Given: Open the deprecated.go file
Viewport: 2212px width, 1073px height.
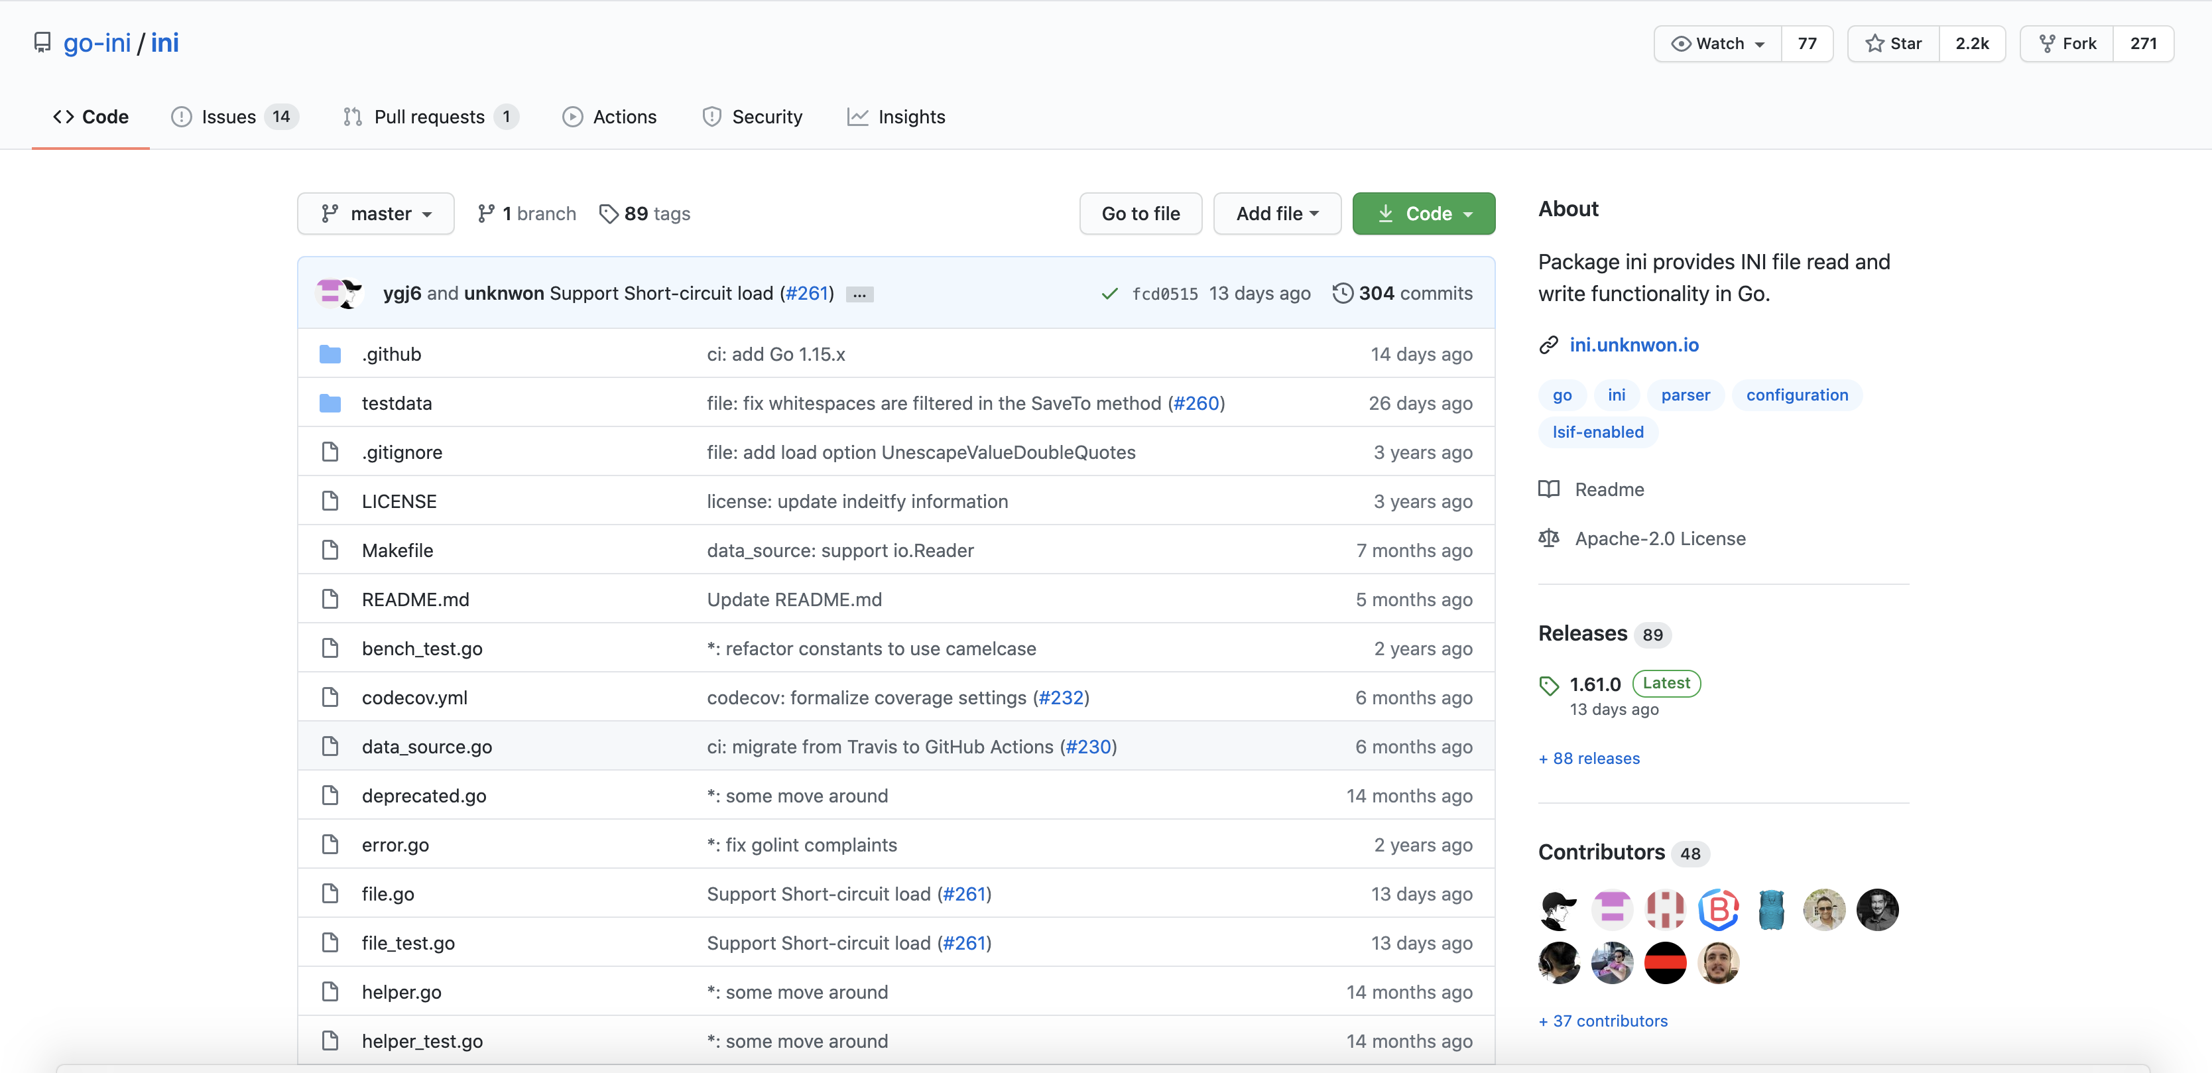Looking at the screenshot, I should click(424, 796).
